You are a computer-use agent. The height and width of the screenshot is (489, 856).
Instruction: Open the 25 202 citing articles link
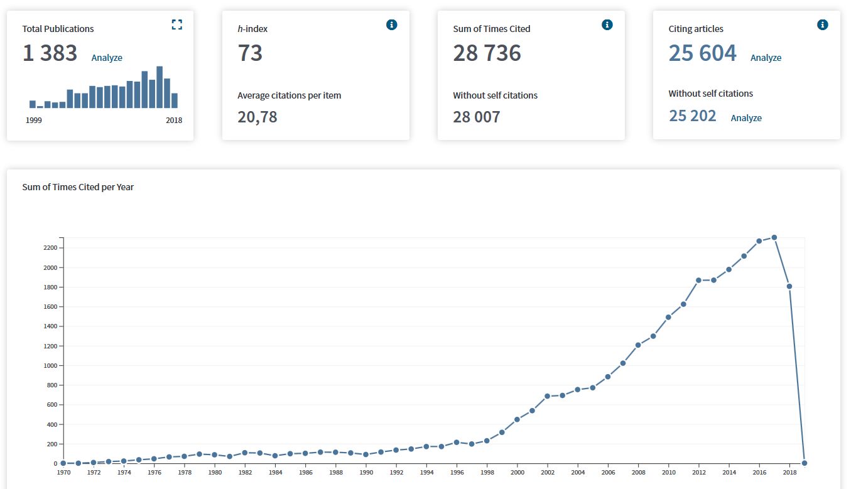pos(692,116)
